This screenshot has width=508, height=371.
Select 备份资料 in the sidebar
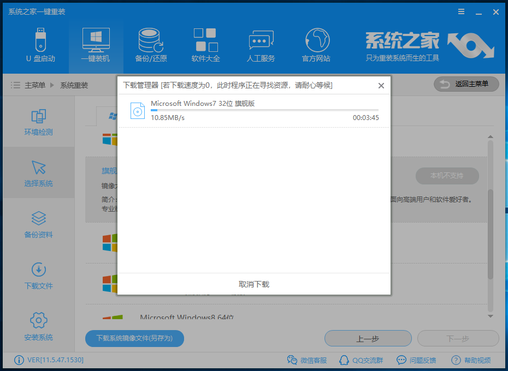pos(38,225)
